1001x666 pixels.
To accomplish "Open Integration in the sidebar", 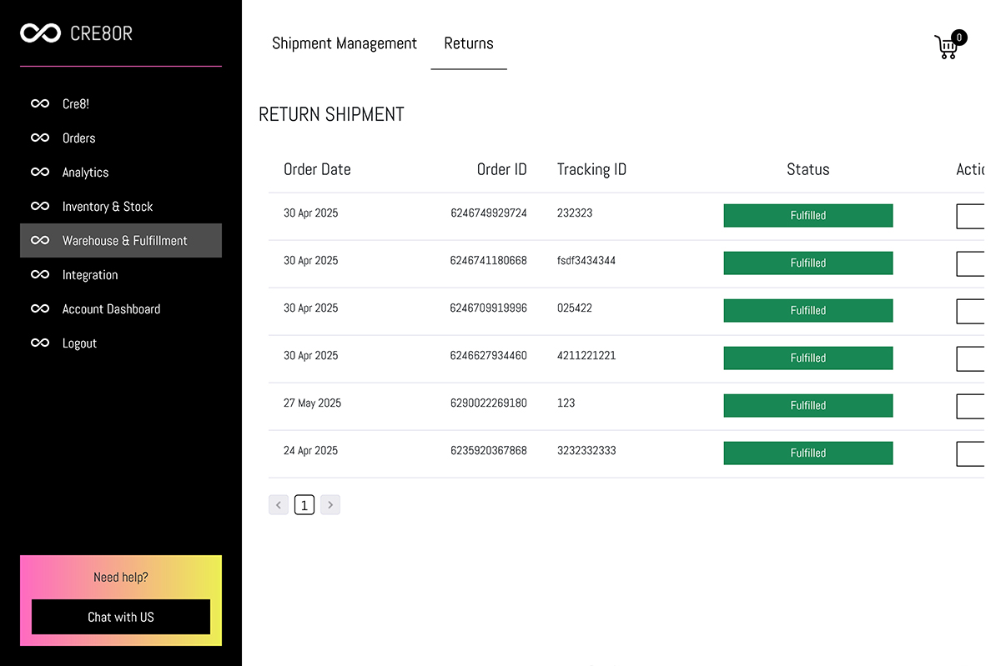I will pyautogui.click(x=121, y=275).
